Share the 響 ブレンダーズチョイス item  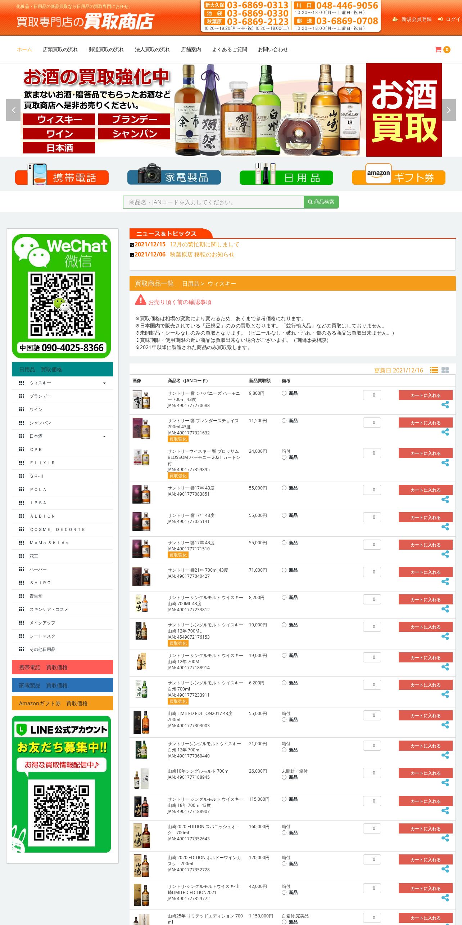[445, 432]
